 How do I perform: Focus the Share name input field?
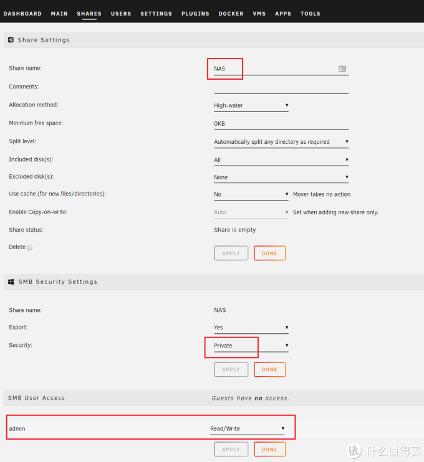click(281, 69)
